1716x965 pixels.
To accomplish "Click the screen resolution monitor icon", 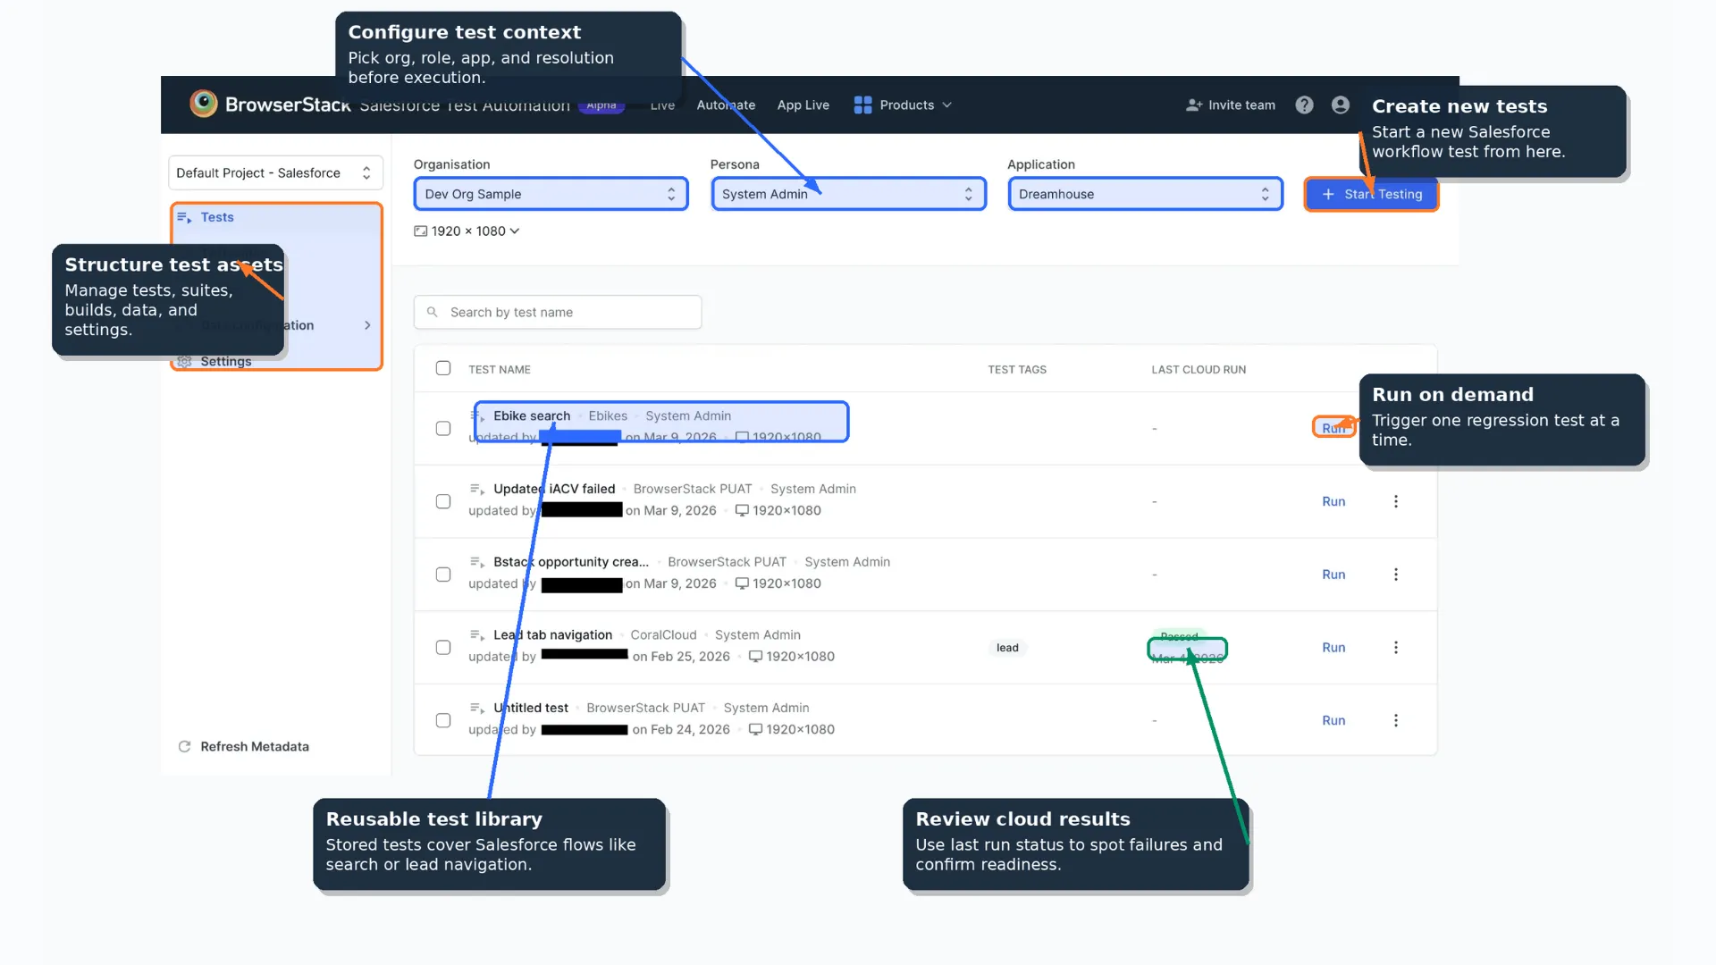I will [420, 231].
